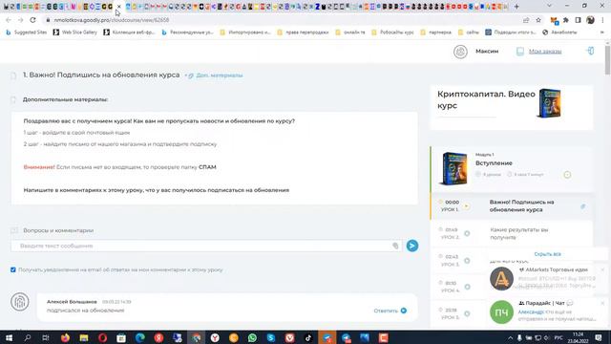Image resolution: width=611 pixels, height=344 pixels.
Task: Dismiss the Парадайс Чат notification with its X
Action: (x=602, y=303)
